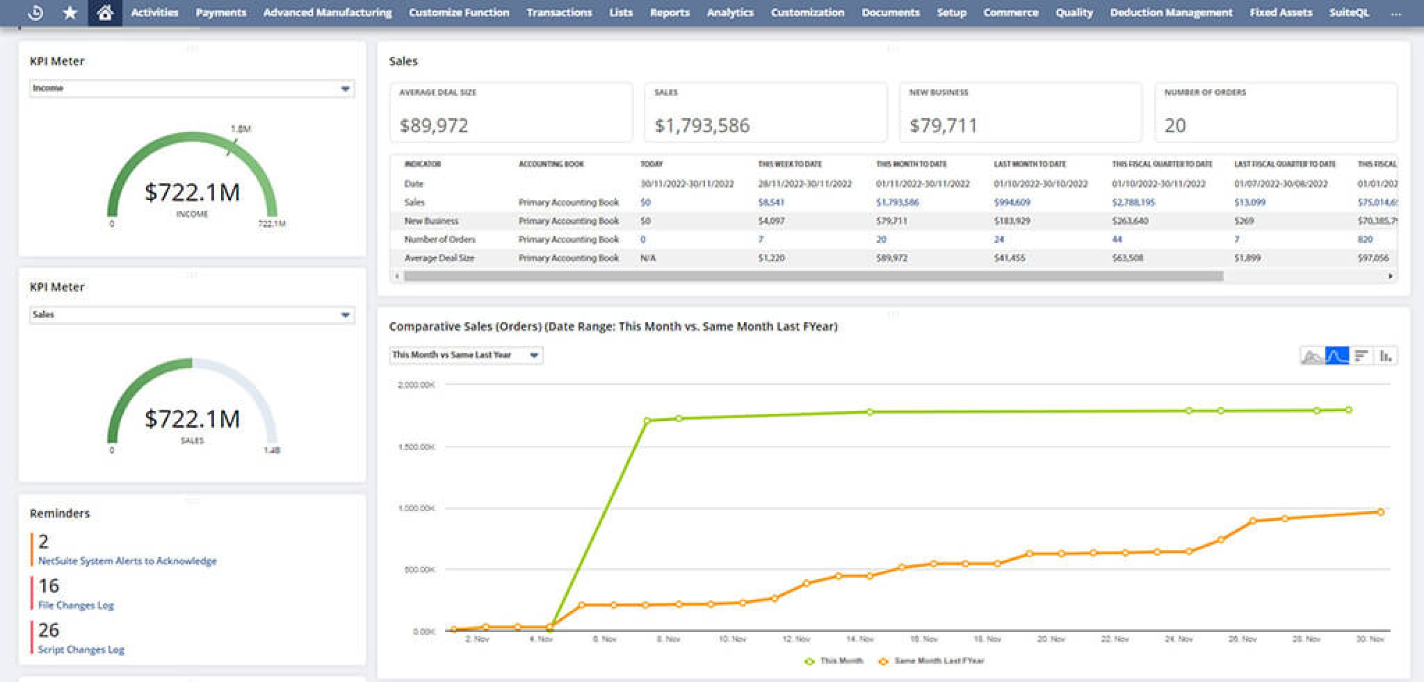Open the This Month vs Same Last Year dropdown
1424x682 pixels.
466,356
